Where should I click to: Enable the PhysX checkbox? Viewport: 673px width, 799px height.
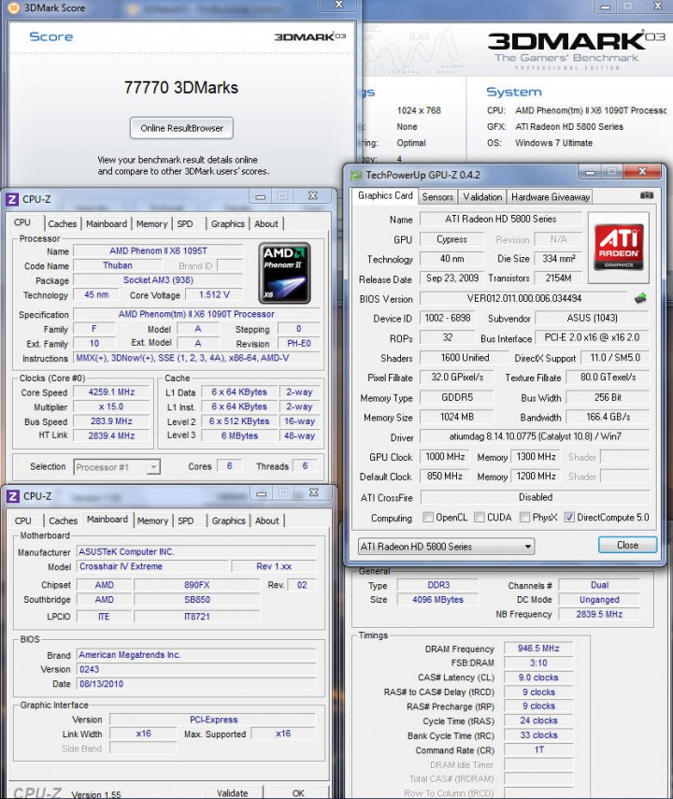(524, 517)
